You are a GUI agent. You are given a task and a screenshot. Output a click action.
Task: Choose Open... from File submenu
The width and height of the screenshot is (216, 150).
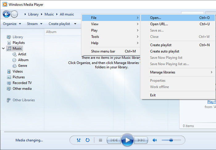(178, 18)
